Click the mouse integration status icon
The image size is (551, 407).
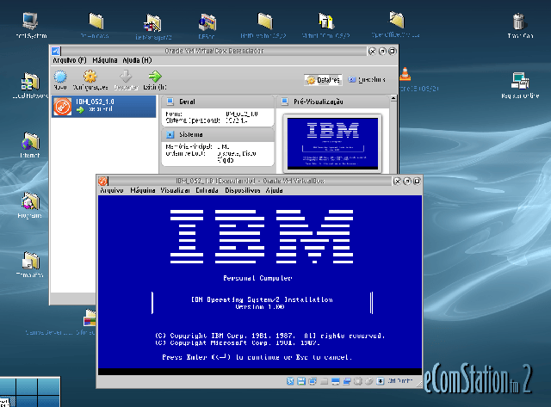point(368,381)
